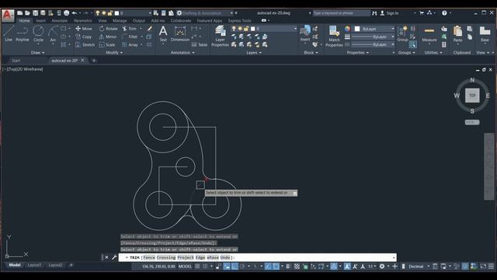Activate the Fillet command
This screenshot has height=280, width=497.
click(130, 37)
